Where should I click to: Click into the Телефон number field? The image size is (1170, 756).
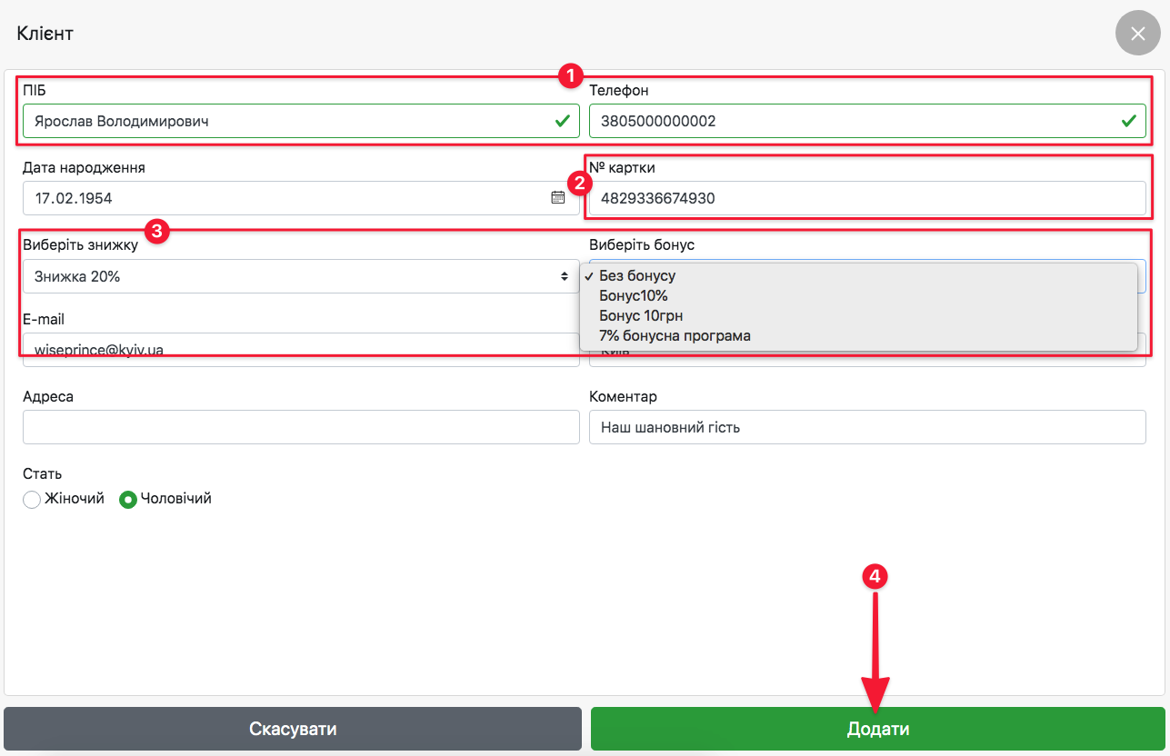click(845, 121)
